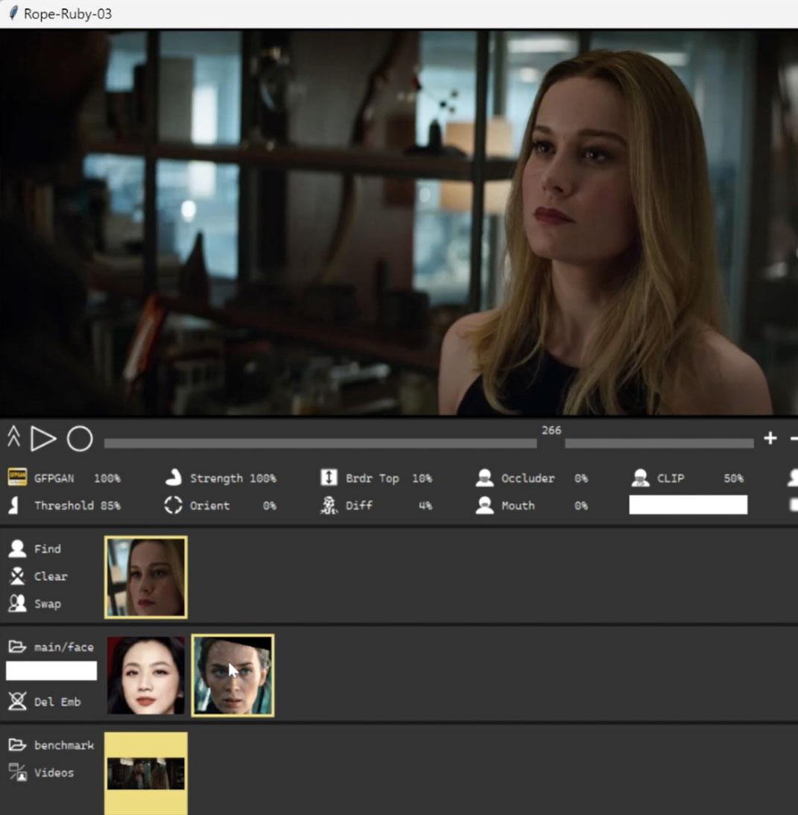
Task: Collapse panel with double up-arrow icon
Action: (x=13, y=437)
